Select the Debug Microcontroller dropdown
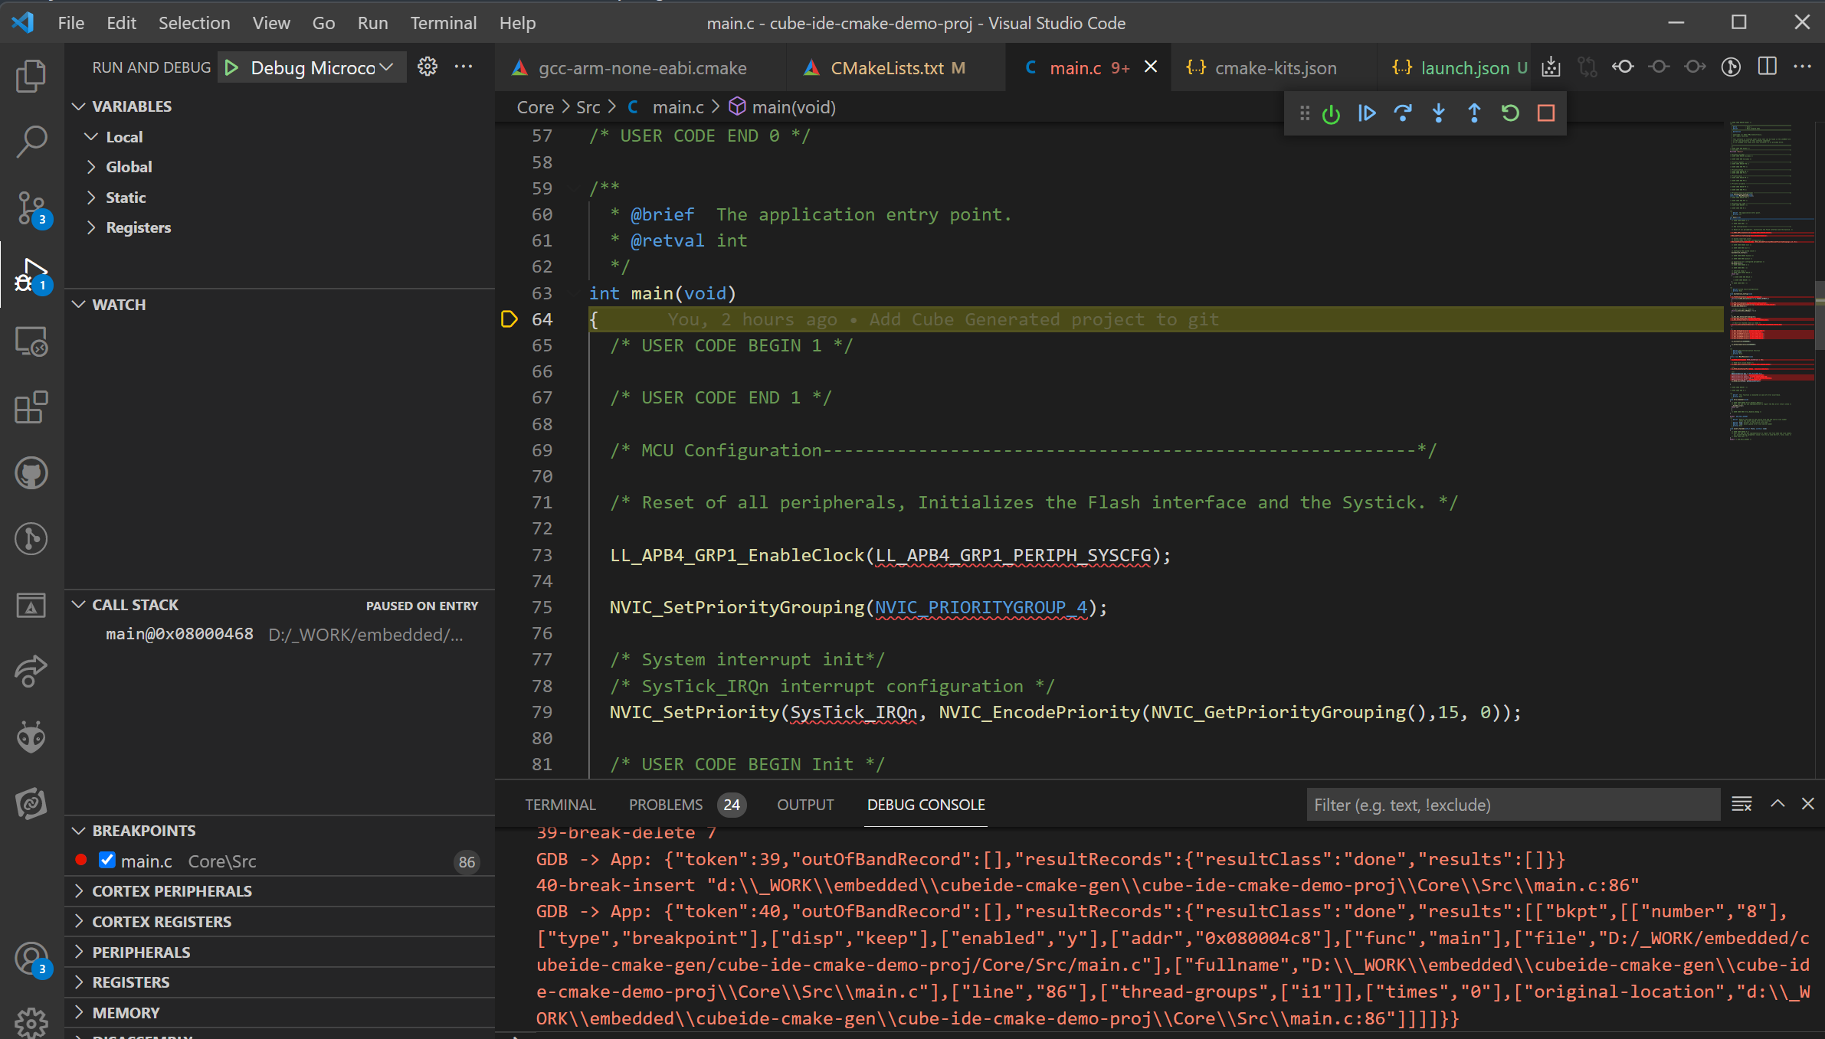This screenshot has width=1825, height=1039. coord(310,67)
